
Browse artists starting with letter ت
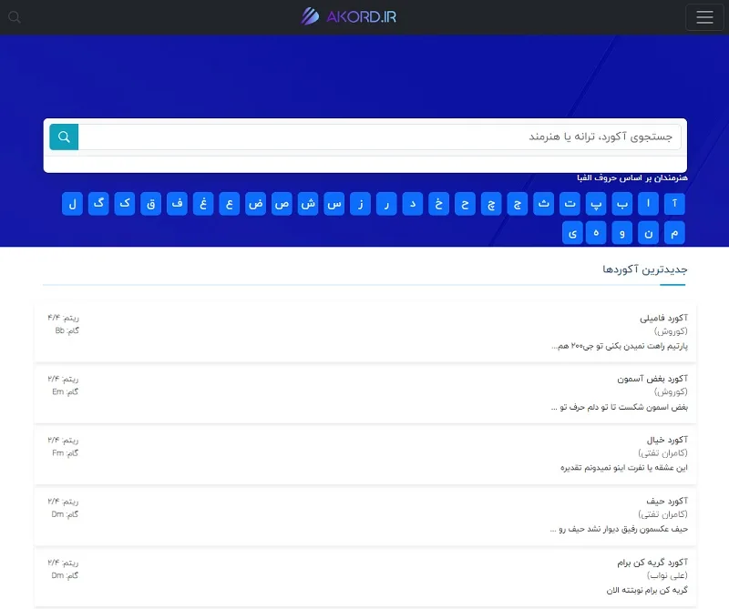(570, 204)
